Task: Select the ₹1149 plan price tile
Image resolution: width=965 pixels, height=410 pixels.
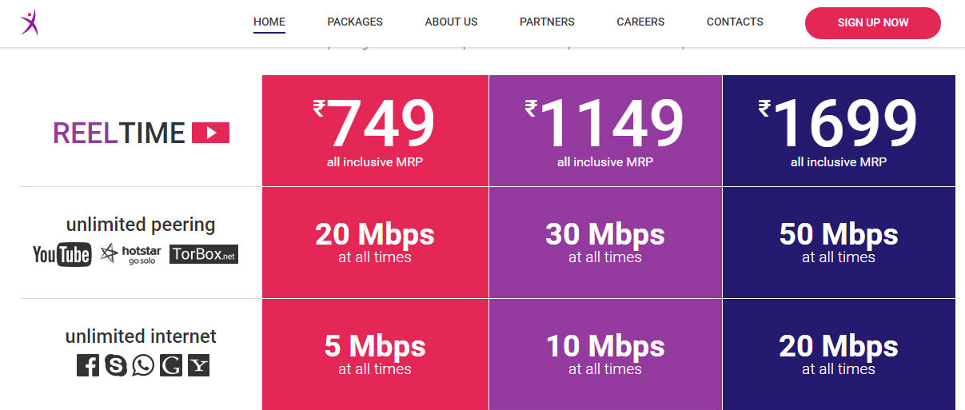Action: click(x=605, y=131)
